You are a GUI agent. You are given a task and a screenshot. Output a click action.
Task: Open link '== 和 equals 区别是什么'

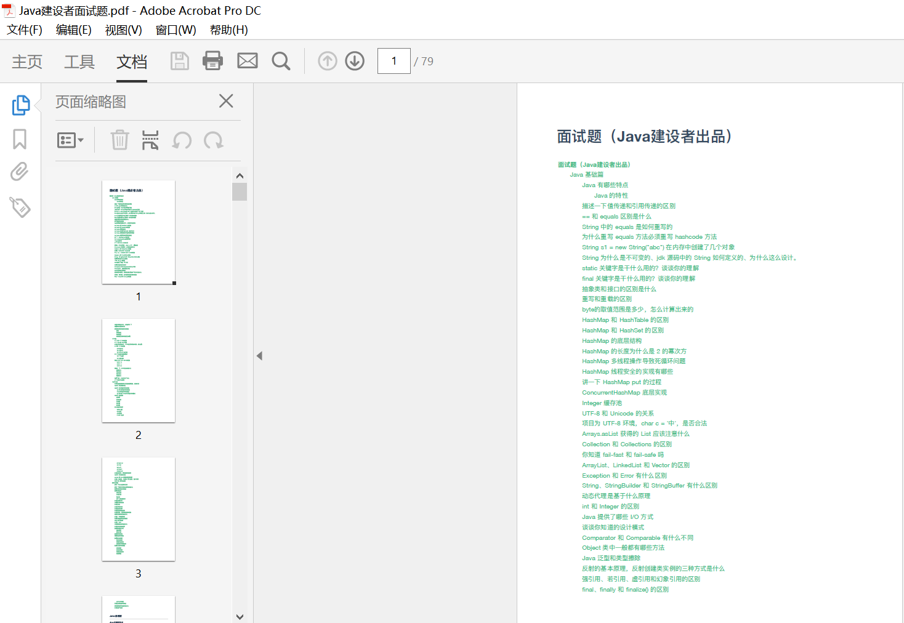pos(616,217)
